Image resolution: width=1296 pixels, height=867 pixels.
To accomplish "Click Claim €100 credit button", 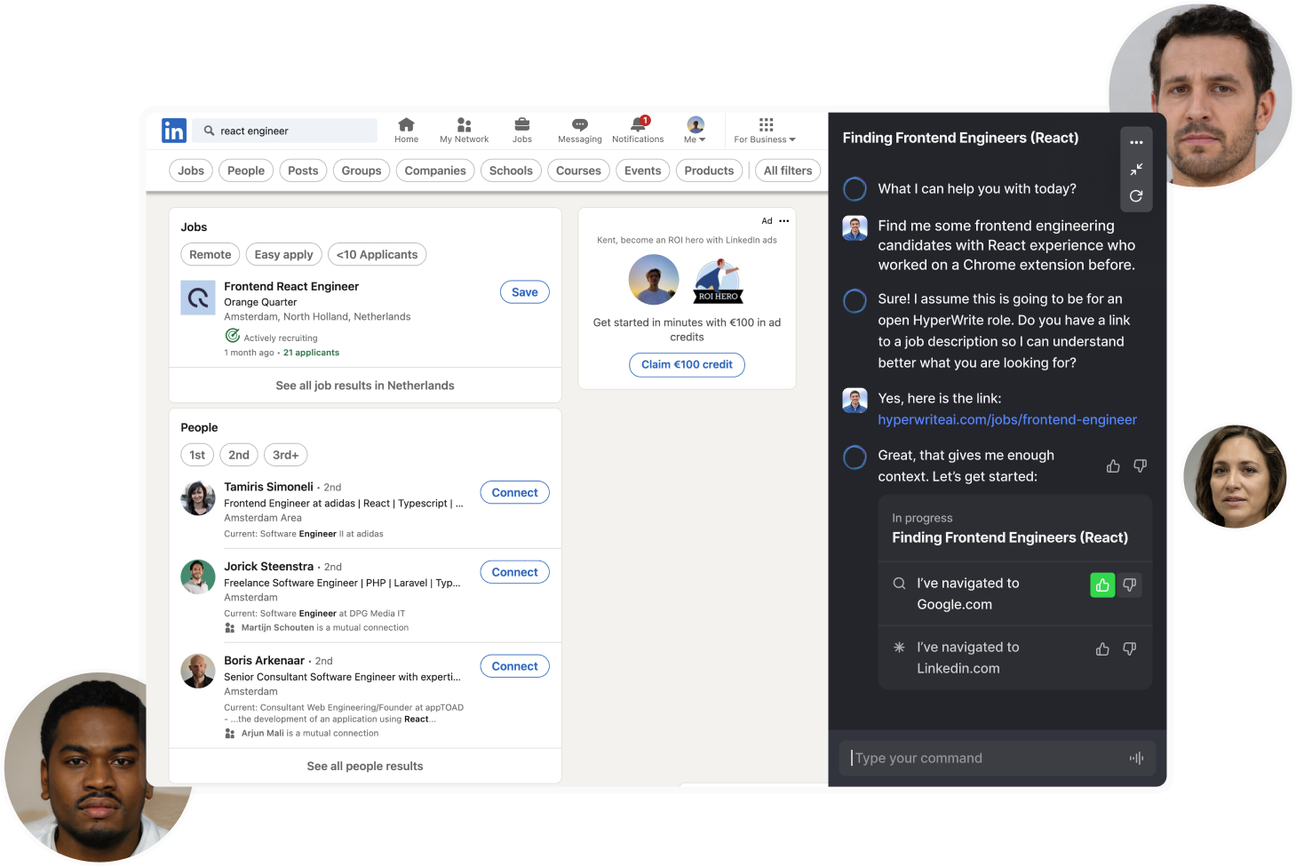I will (687, 364).
